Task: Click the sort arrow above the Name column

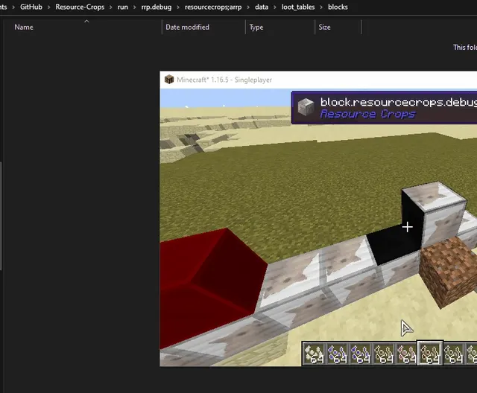Action: click(x=86, y=21)
